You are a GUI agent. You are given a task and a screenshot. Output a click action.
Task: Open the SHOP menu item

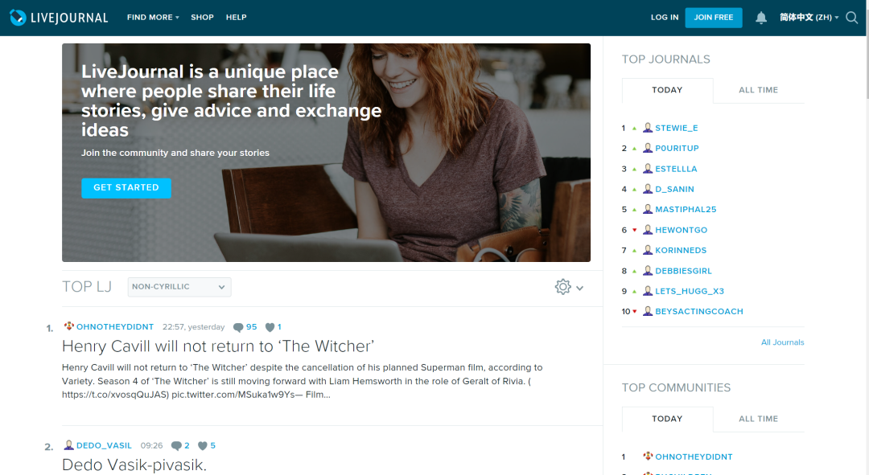(202, 17)
